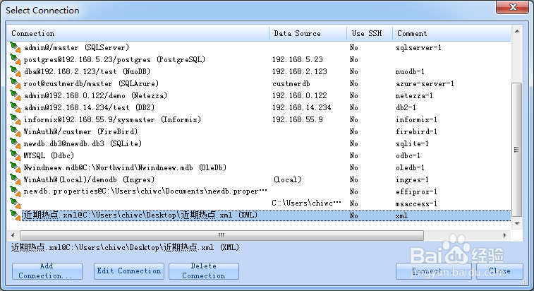Screen dimensions: 534x291
Task: Click the vertical scrollbar down arrow
Action: click(517, 224)
